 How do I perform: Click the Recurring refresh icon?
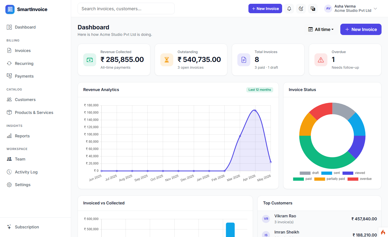click(9, 63)
